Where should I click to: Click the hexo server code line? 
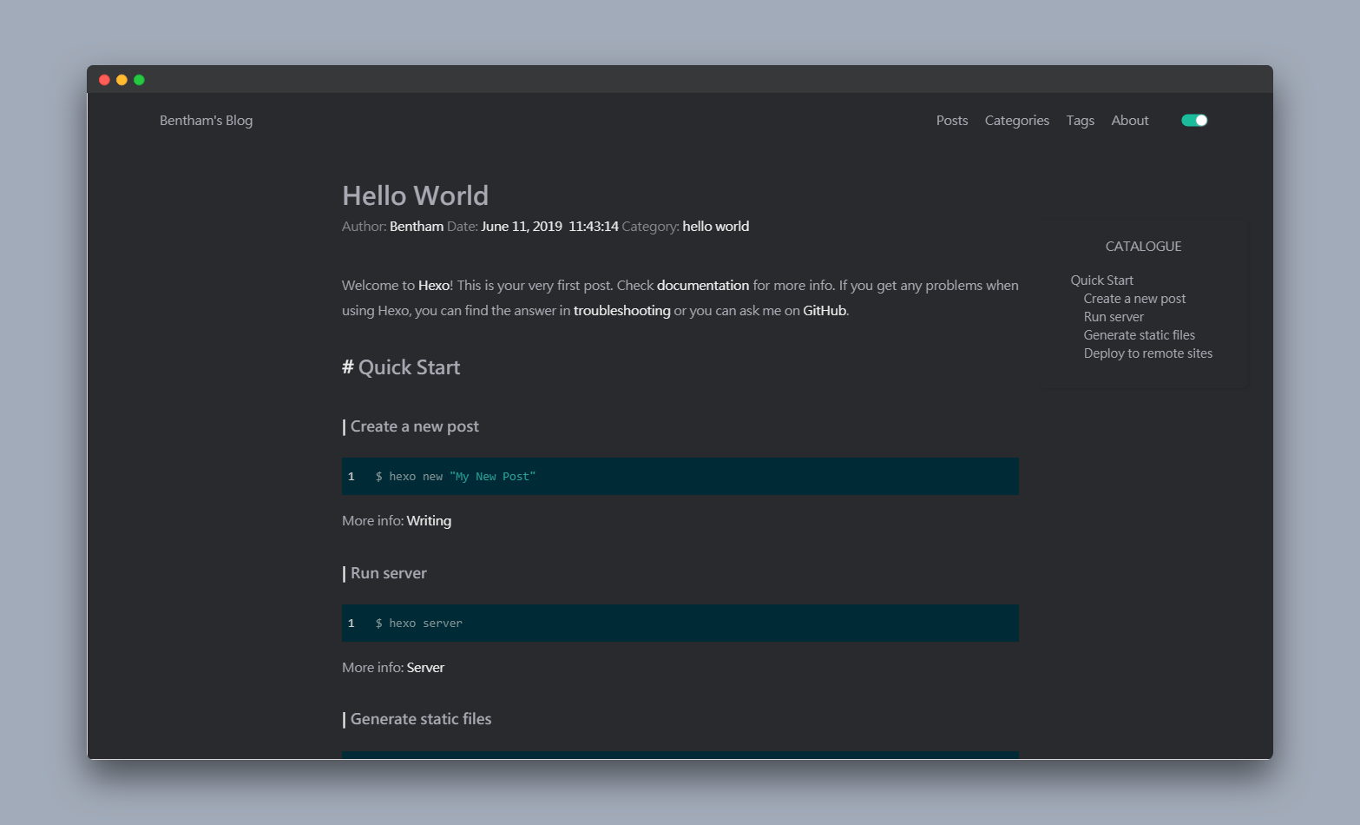point(680,624)
